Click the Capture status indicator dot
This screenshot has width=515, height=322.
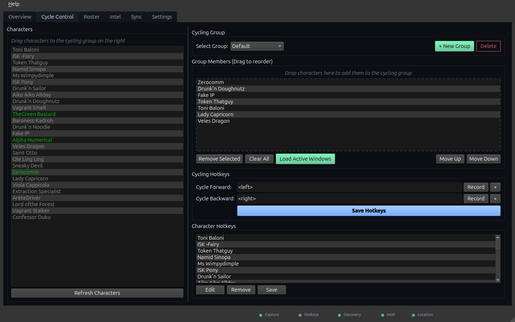click(x=261, y=315)
